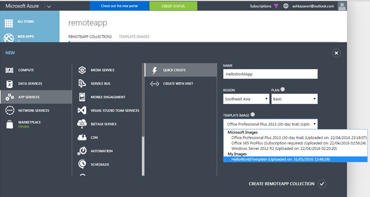Click the Plan help question mark icon
Viewport: 370px width, 197px height.
(x=283, y=90)
